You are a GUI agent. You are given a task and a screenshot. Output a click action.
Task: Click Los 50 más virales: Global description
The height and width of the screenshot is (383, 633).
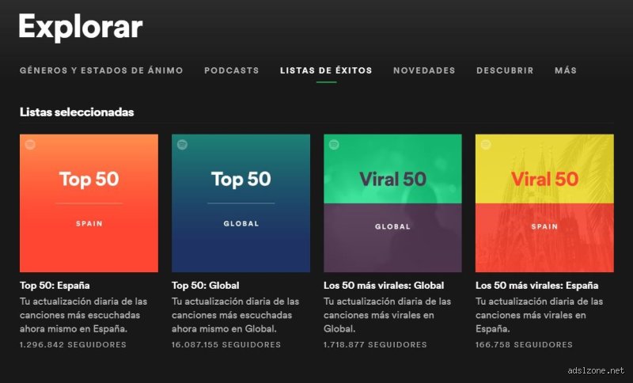[388, 315]
